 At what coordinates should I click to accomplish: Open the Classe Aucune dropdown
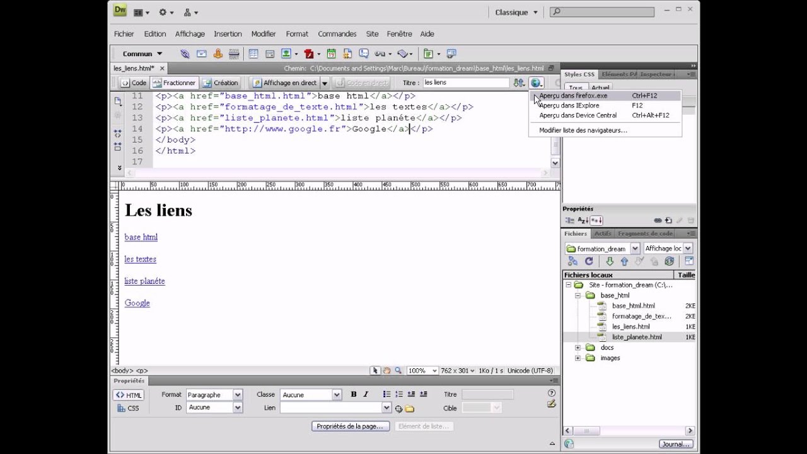coord(337,395)
